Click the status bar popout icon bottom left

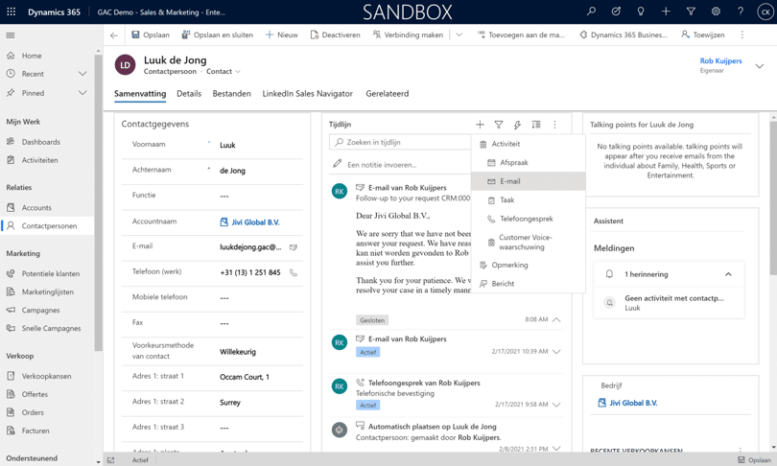coord(110,460)
